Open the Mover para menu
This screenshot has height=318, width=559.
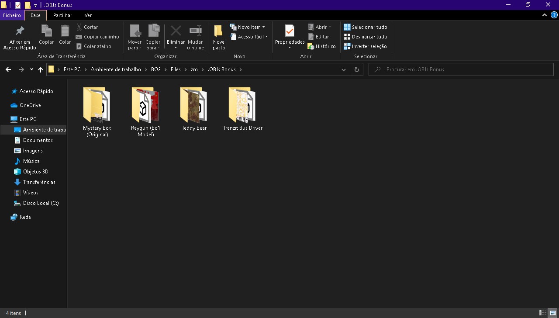(x=135, y=38)
